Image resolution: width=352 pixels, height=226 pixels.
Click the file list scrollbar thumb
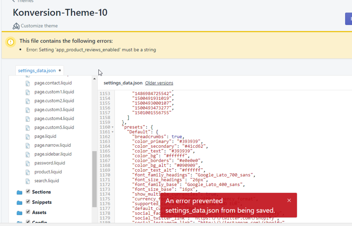click(x=94, y=179)
